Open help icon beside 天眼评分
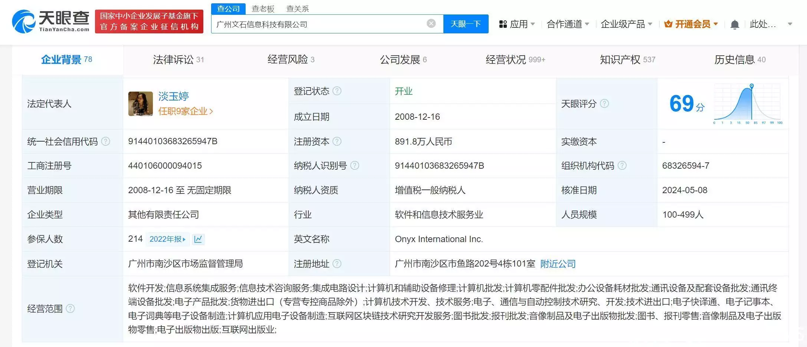The image size is (807, 347). tap(604, 103)
